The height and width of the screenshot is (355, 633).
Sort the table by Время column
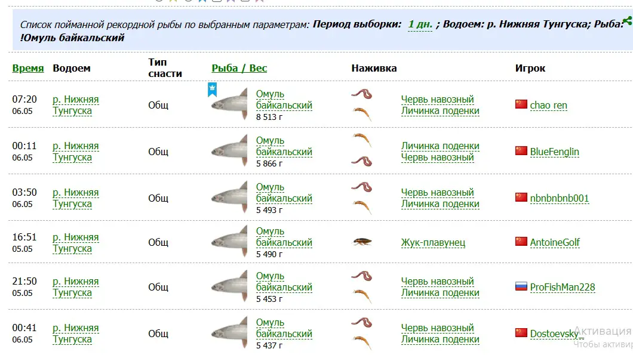click(x=28, y=68)
